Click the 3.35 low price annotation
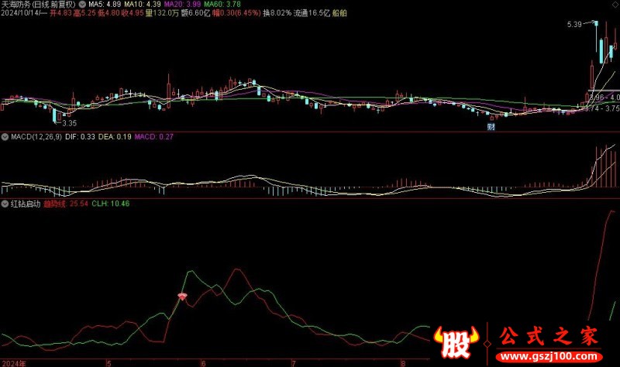 point(69,123)
